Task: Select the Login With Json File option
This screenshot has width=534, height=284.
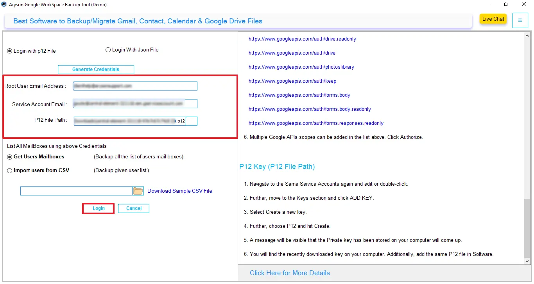Action: point(108,50)
